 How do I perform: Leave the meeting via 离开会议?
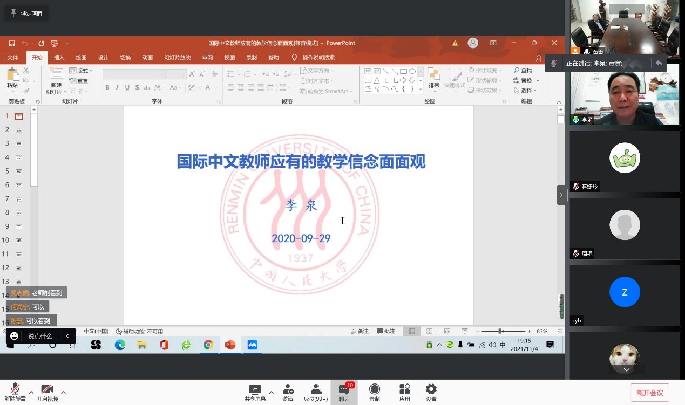point(649,393)
